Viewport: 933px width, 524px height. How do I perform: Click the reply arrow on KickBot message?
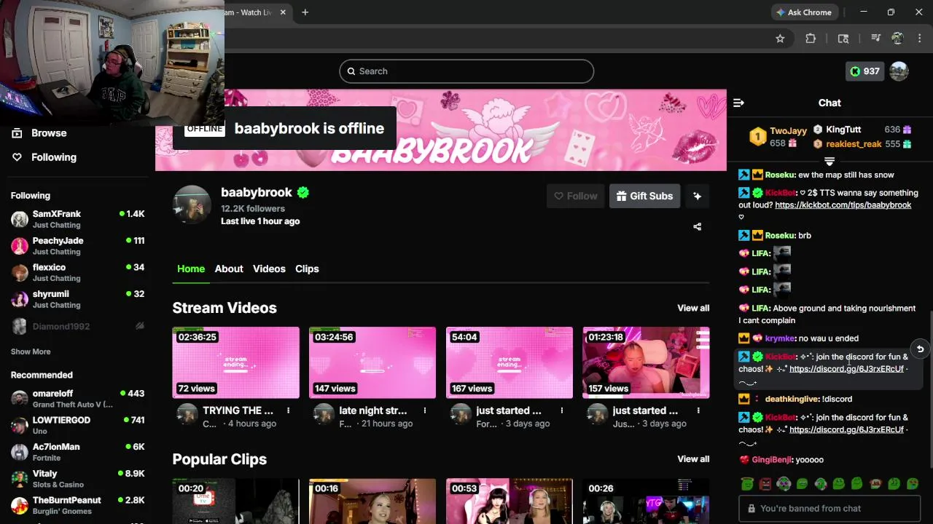tap(920, 349)
